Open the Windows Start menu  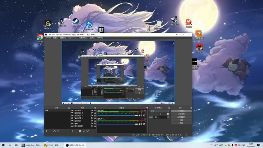pos(3,145)
